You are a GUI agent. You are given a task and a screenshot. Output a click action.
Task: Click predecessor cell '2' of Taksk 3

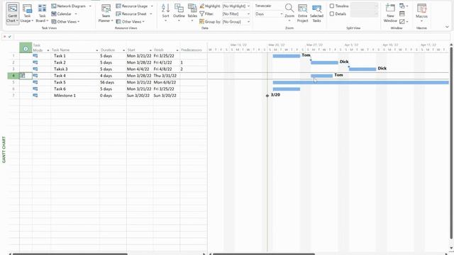click(194, 69)
